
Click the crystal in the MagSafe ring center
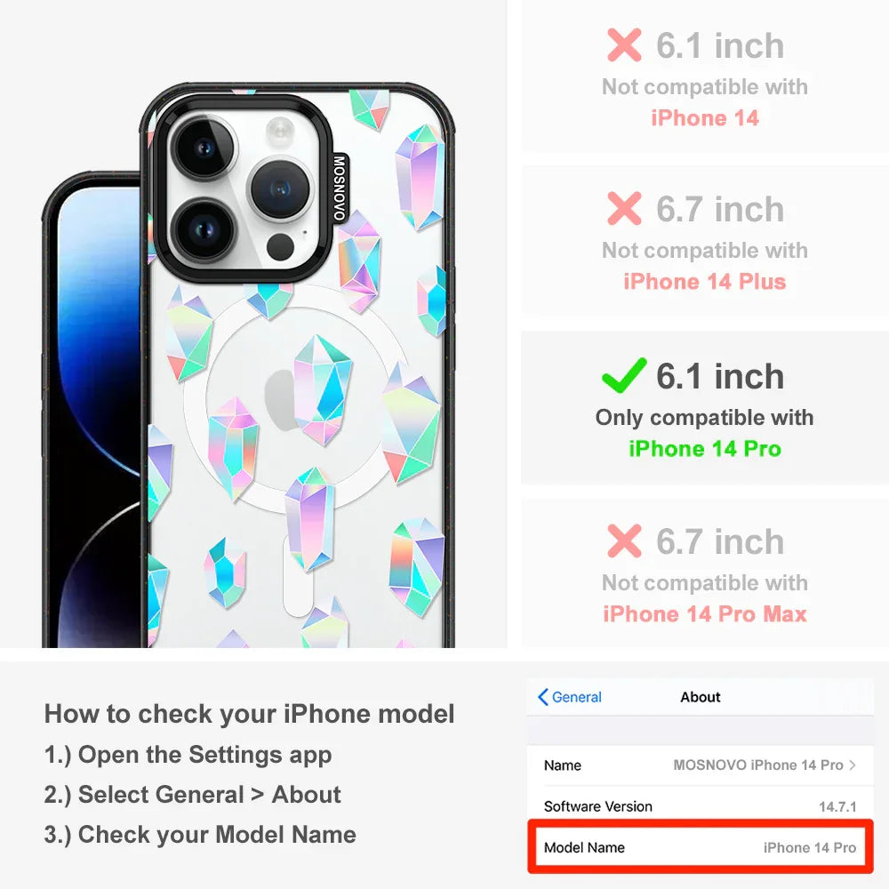(x=323, y=390)
